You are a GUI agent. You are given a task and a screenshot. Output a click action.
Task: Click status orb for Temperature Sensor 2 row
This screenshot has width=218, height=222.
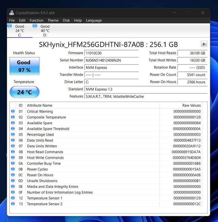click(x=13, y=204)
